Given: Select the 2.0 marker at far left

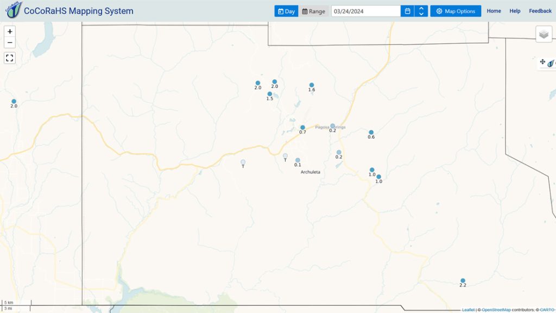Looking at the screenshot, I should [14, 102].
